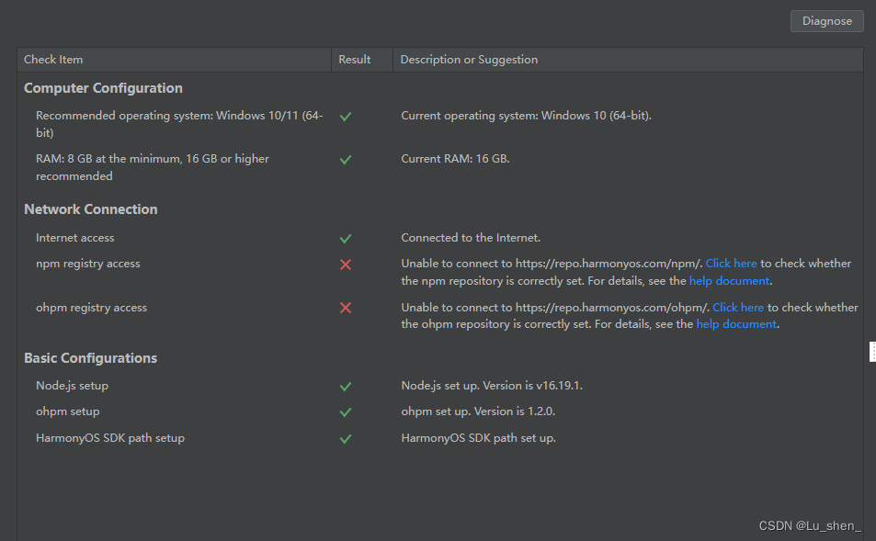Click the green check for RAM requirement

tap(346, 160)
